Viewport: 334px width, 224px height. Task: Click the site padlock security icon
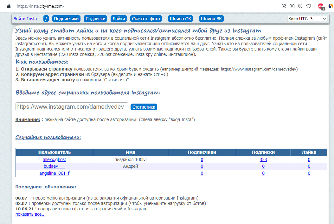coord(9,6)
